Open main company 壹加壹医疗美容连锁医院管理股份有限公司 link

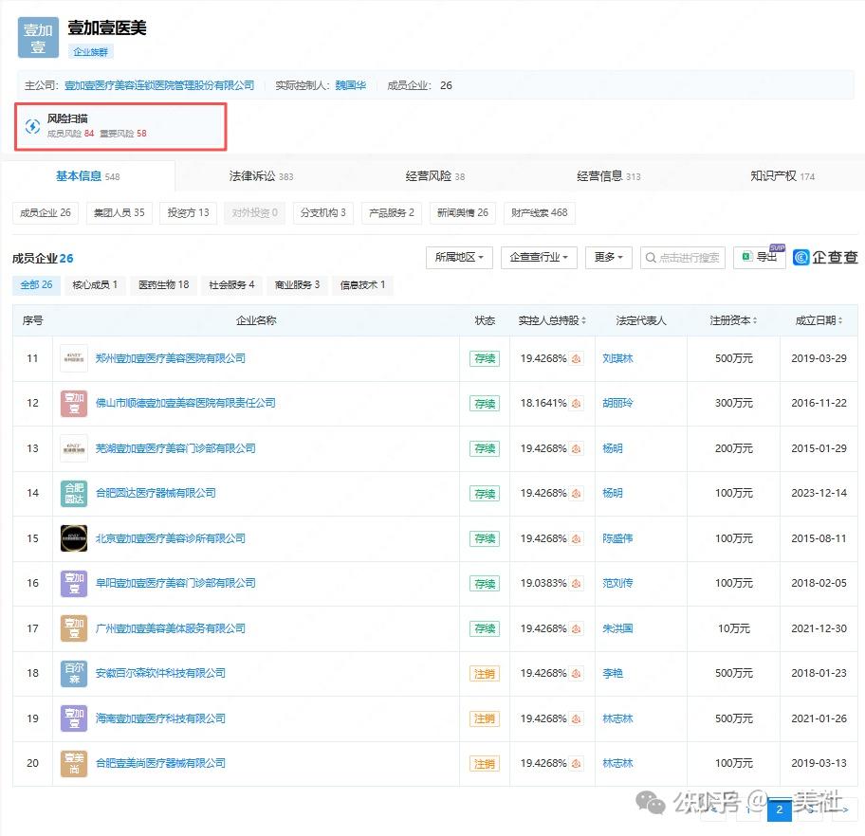click(159, 85)
